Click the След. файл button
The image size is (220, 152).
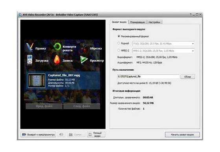pyautogui.click(x=82, y=106)
